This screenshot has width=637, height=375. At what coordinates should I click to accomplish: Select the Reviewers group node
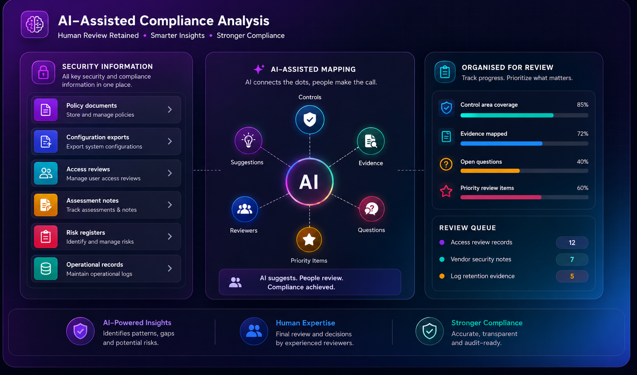click(245, 209)
